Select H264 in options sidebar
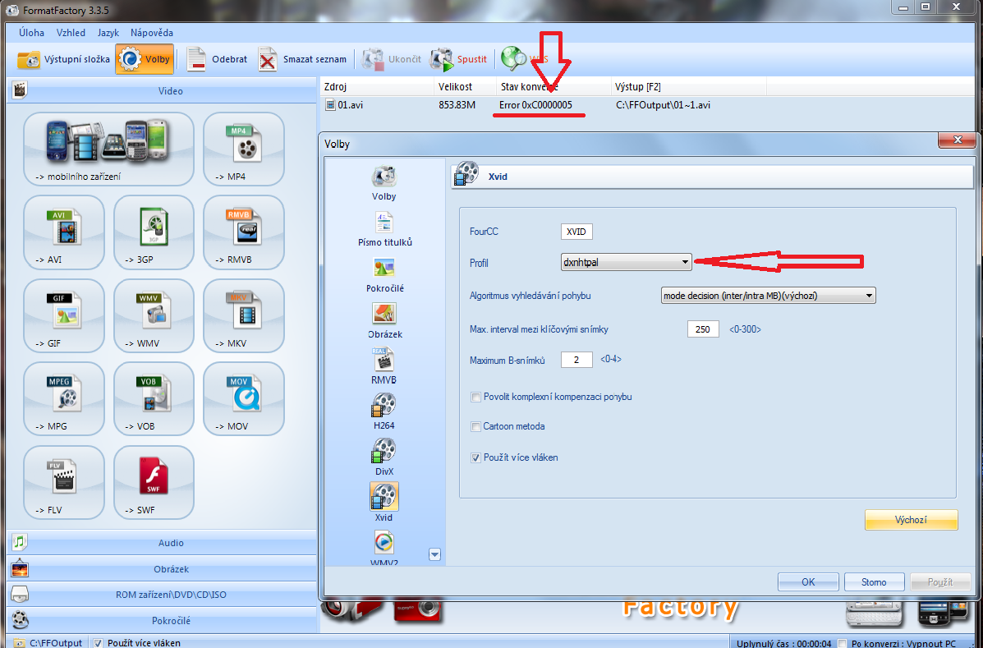 384,411
